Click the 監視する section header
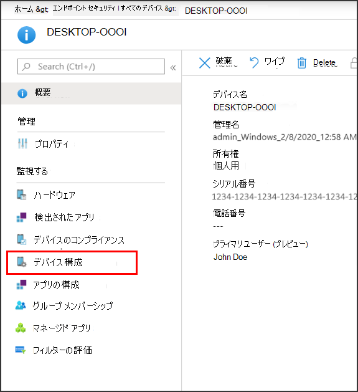This screenshot has height=392, width=358. point(32,171)
